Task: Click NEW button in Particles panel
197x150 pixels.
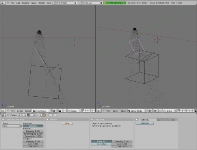Action: coord(67,124)
